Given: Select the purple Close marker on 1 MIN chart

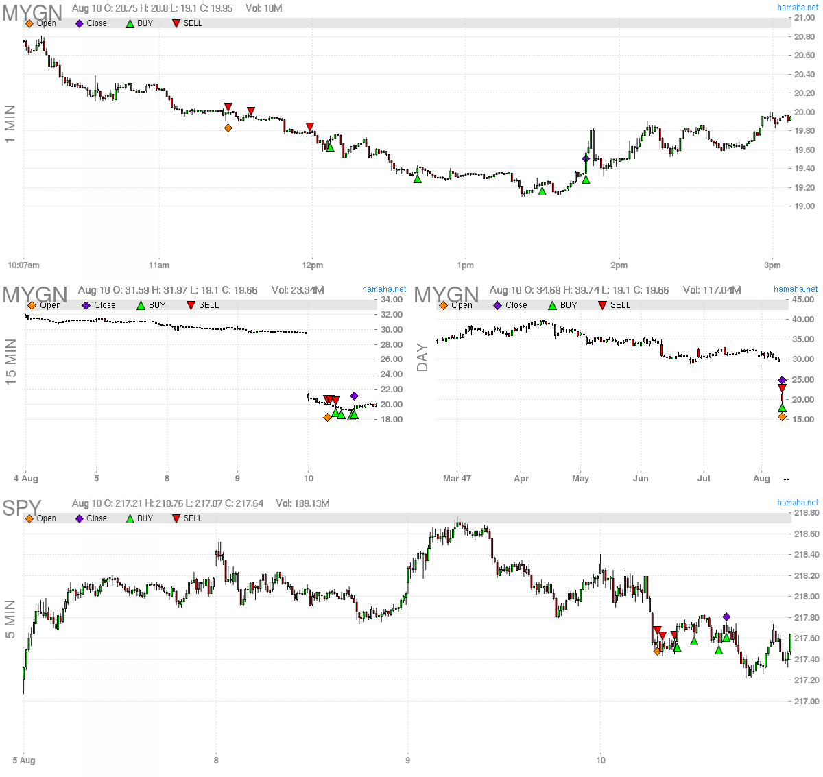Looking at the screenshot, I should [x=586, y=158].
